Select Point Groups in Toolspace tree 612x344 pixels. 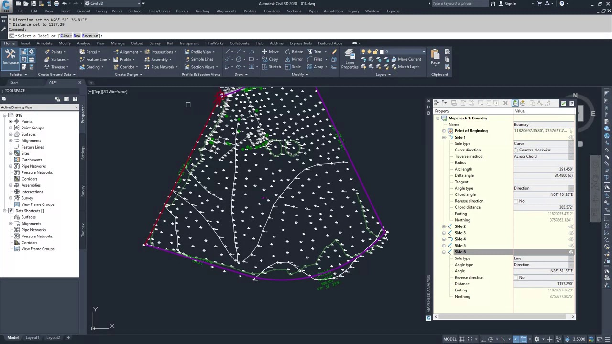pyautogui.click(x=33, y=128)
